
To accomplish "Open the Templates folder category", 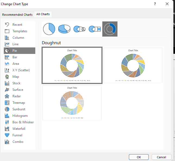I will (20, 31).
